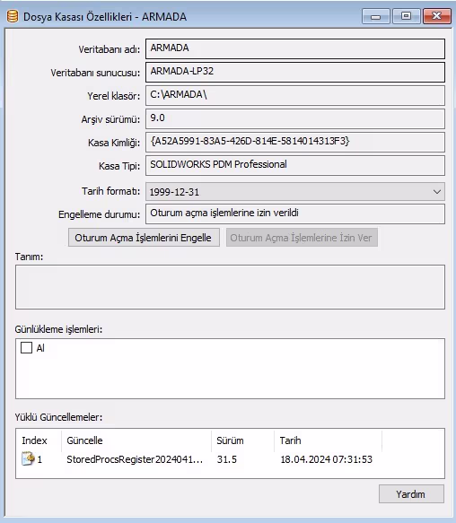Click index number 1 in updates list
The height and width of the screenshot is (523, 456).
pyautogui.click(x=39, y=459)
